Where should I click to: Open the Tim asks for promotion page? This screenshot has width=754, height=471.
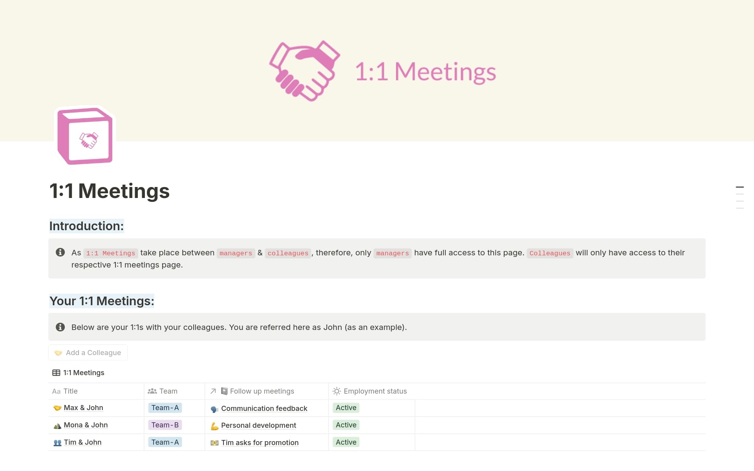pyautogui.click(x=260, y=442)
